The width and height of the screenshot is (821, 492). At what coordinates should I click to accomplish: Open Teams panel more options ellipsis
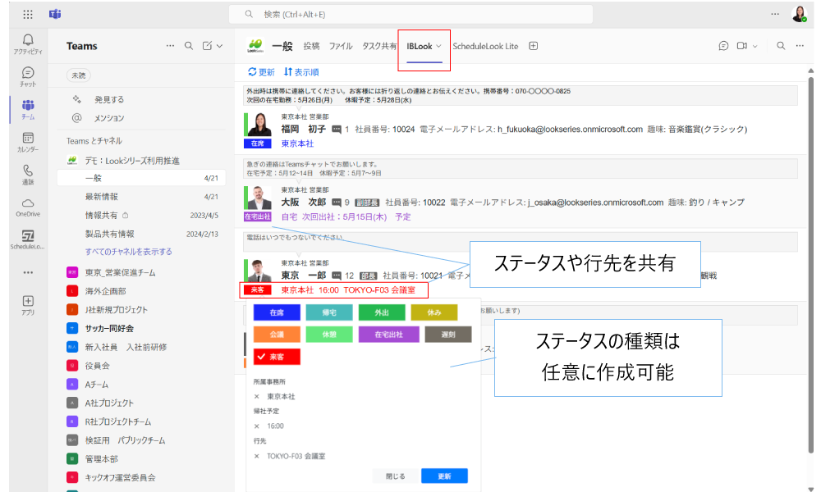point(170,46)
